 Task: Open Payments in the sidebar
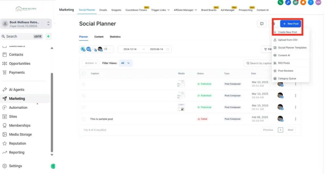[x=17, y=72]
